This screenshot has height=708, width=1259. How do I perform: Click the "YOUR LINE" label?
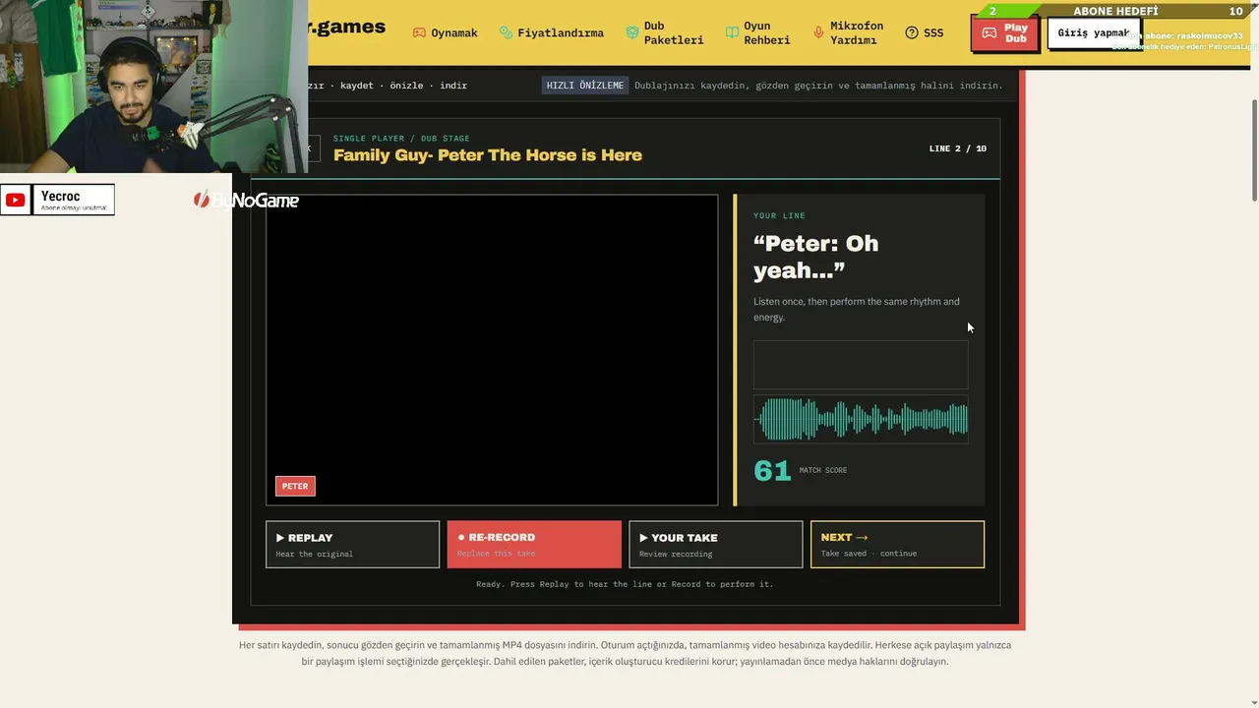pyautogui.click(x=779, y=215)
